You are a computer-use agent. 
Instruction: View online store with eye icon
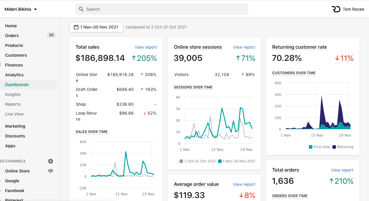pyautogui.click(x=51, y=171)
